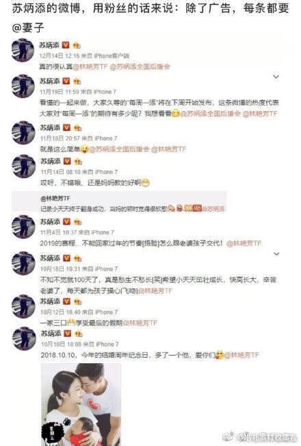The image size is (301, 446).
Task: Open the family photo thumbnail
Action: point(81,404)
